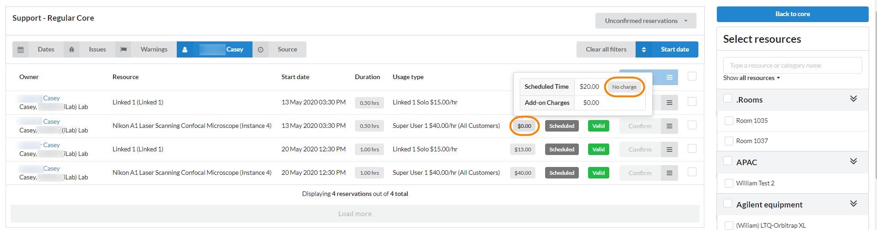Click the calendar icon beside Dates filter
The width and height of the screenshot is (877, 230).
tap(20, 50)
